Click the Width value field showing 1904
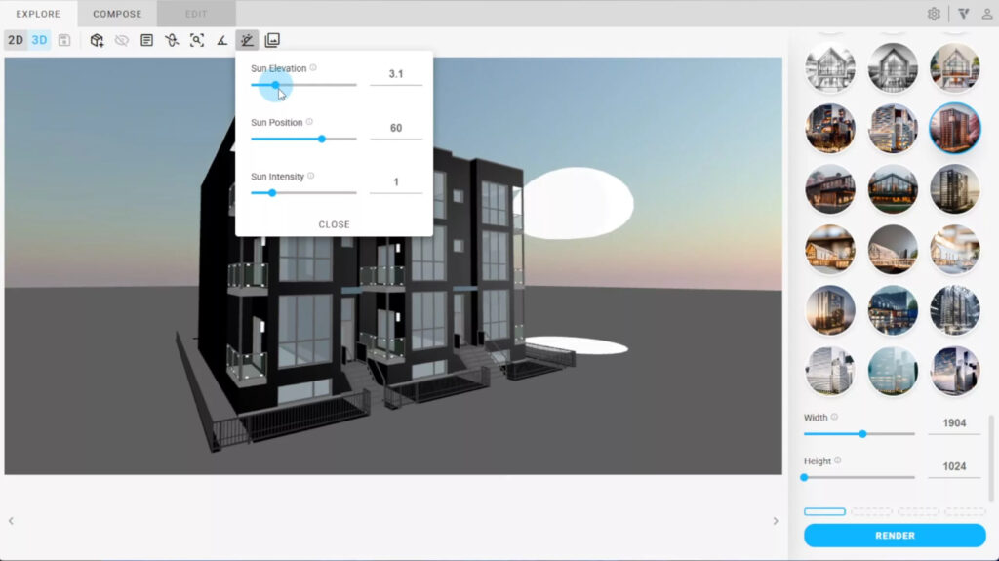The image size is (999, 561). 953,424
